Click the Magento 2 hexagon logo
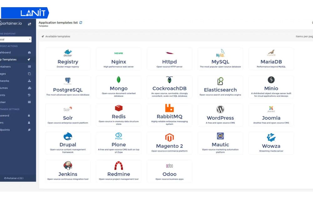The height and width of the screenshot is (219, 313). pyautogui.click(x=169, y=137)
